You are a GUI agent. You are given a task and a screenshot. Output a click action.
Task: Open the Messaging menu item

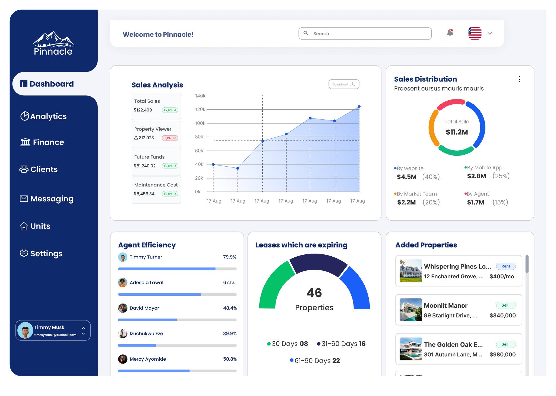(x=52, y=199)
